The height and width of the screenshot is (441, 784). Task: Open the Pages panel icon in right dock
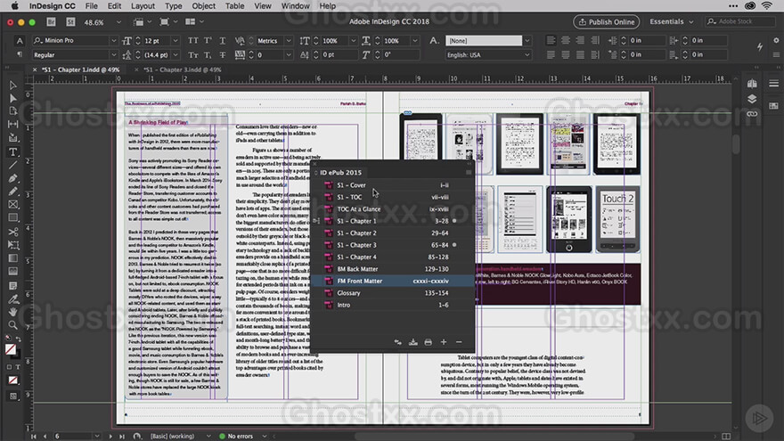pyautogui.click(x=752, y=84)
